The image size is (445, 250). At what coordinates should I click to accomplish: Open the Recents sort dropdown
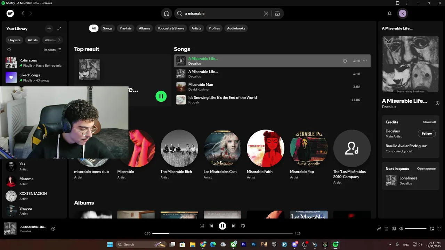pos(52,50)
